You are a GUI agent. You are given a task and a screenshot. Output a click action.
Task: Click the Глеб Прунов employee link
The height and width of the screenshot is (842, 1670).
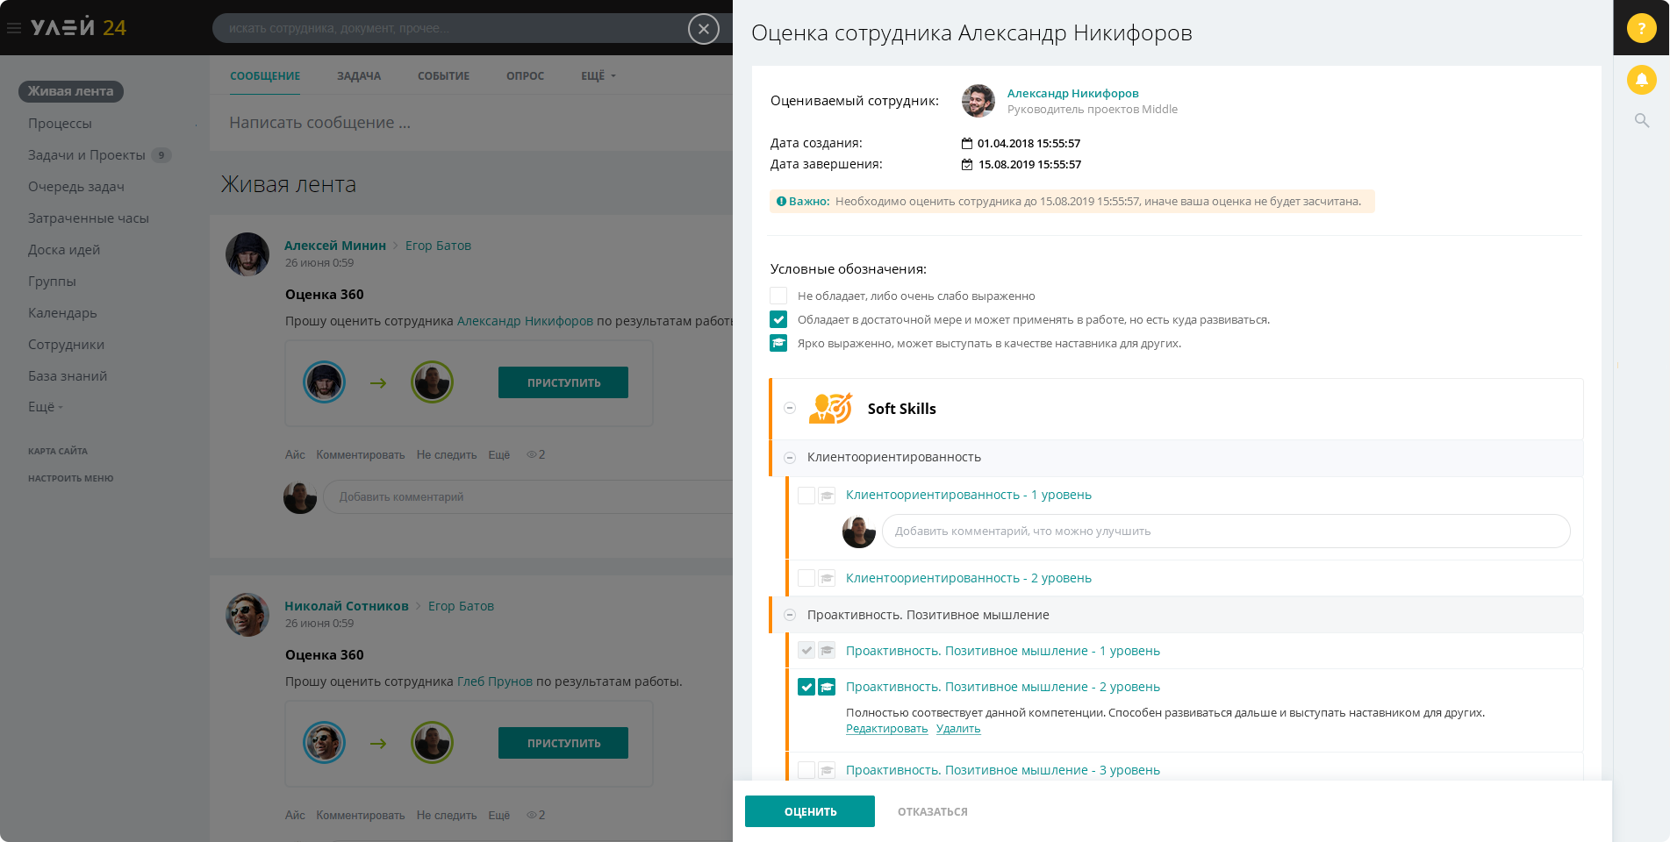[x=495, y=682]
